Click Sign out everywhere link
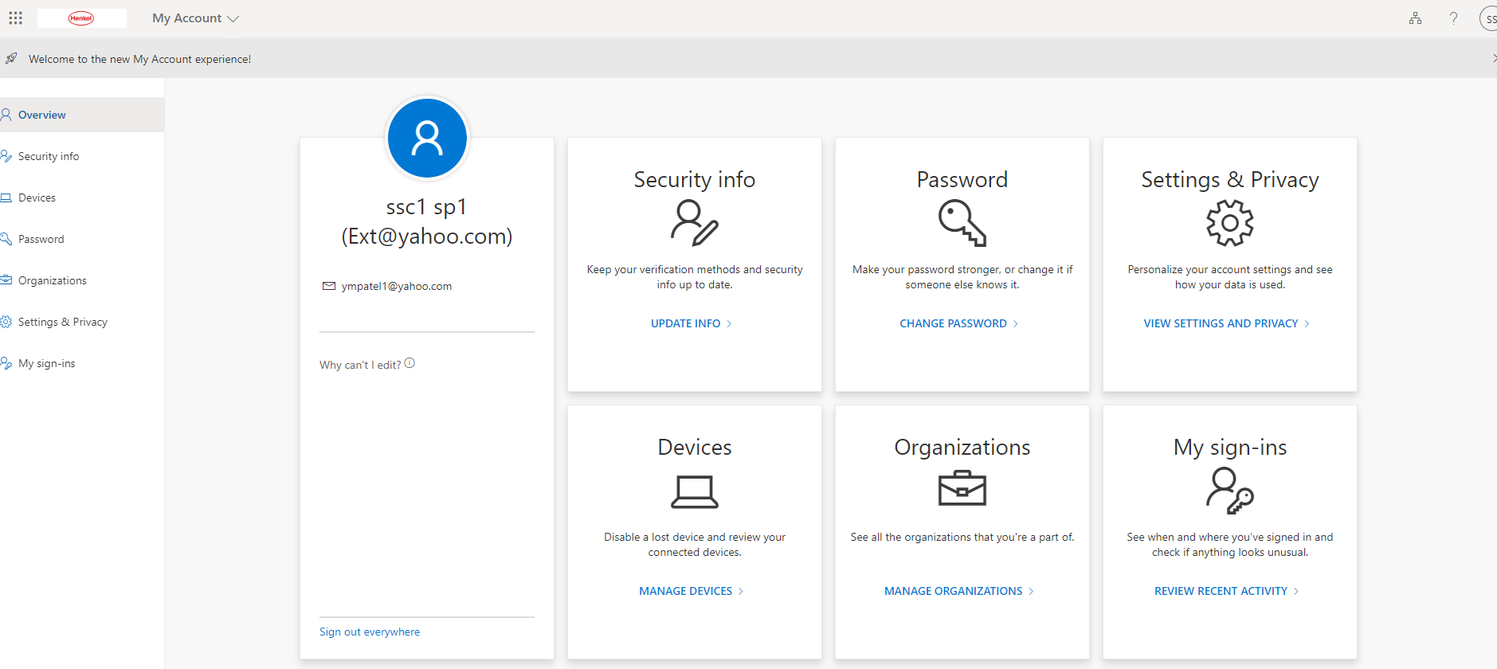1497x669 pixels. point(370,632)
